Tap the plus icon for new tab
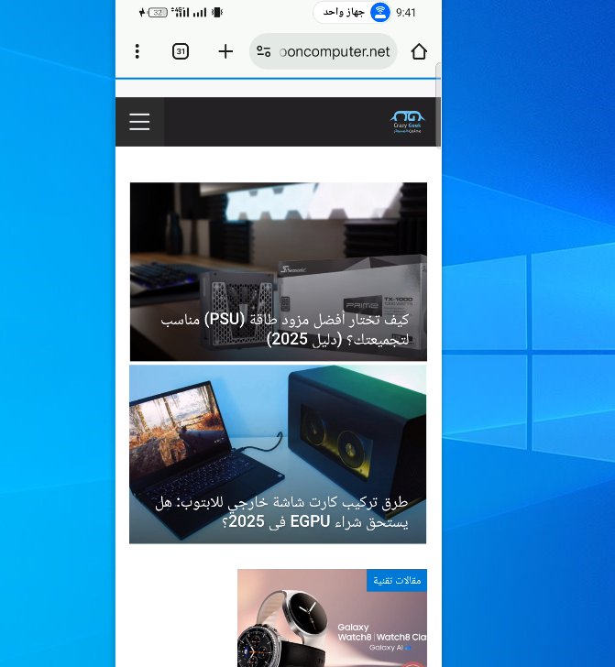This screenshot has width=615, height=667. [x=225, y=51]
